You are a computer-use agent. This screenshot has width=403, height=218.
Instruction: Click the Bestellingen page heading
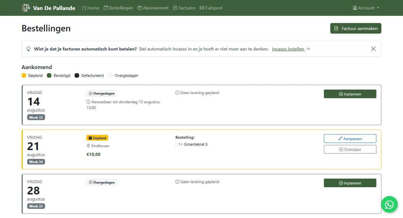46,28
